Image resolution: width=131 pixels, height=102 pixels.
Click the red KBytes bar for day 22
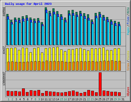coord(89,93)
